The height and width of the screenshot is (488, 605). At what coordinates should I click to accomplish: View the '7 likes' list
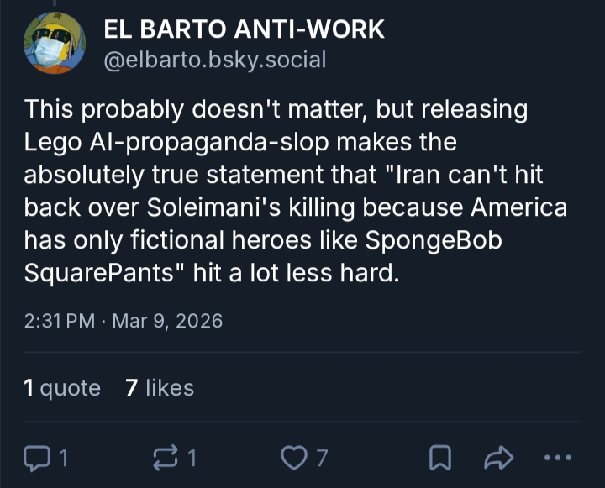coord(159,388)
